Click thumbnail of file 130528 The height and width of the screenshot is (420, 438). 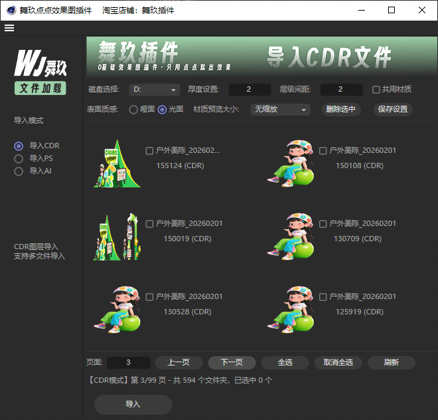[117, 310]
